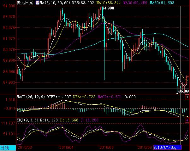Click the 93.978 price axis label
Screen dimensions: 190x151
tap(9, 17)
